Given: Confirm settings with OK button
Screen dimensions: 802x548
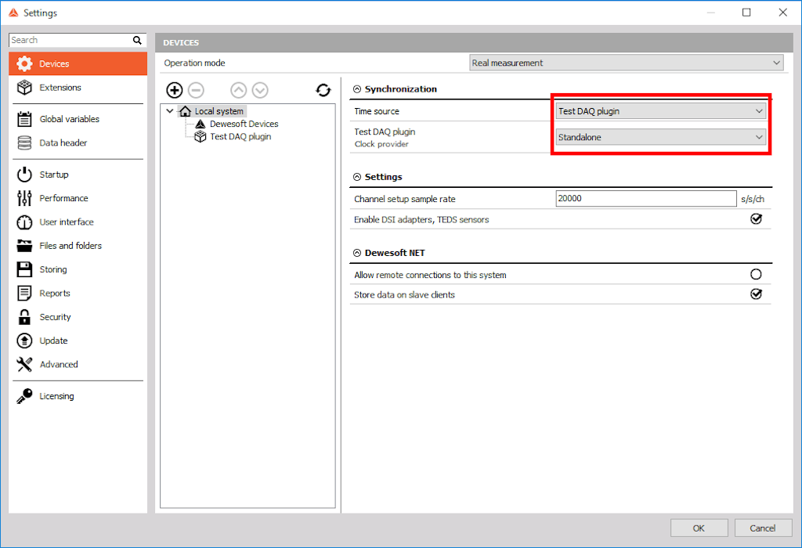Looking at the screenshot, I should (699, 528).
